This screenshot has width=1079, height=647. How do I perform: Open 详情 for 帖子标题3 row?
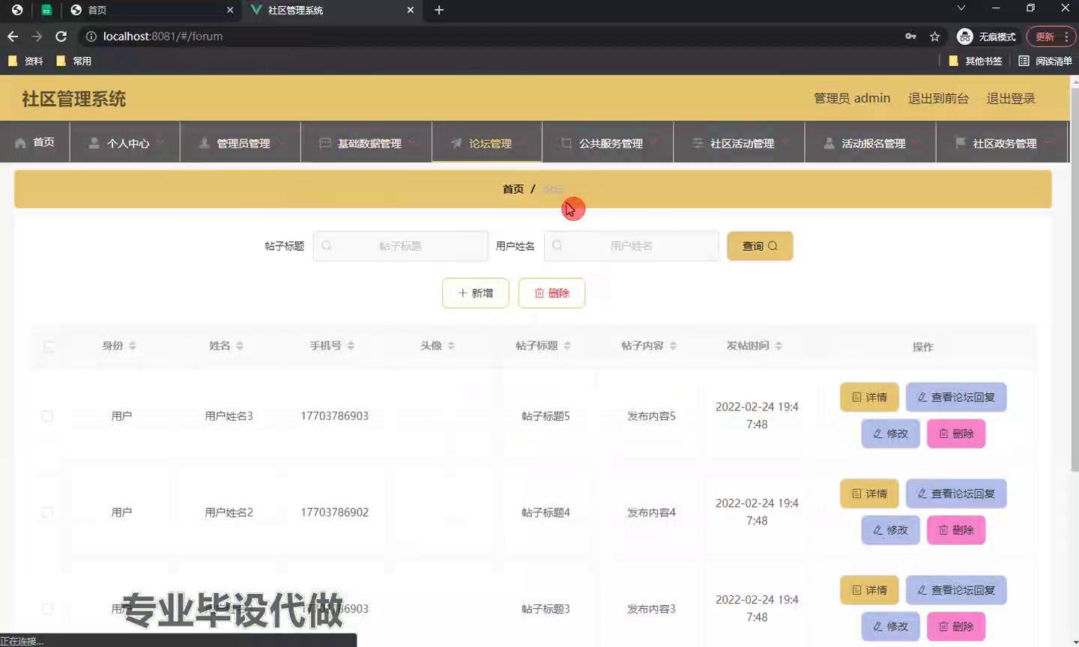(x=869, y=590)
